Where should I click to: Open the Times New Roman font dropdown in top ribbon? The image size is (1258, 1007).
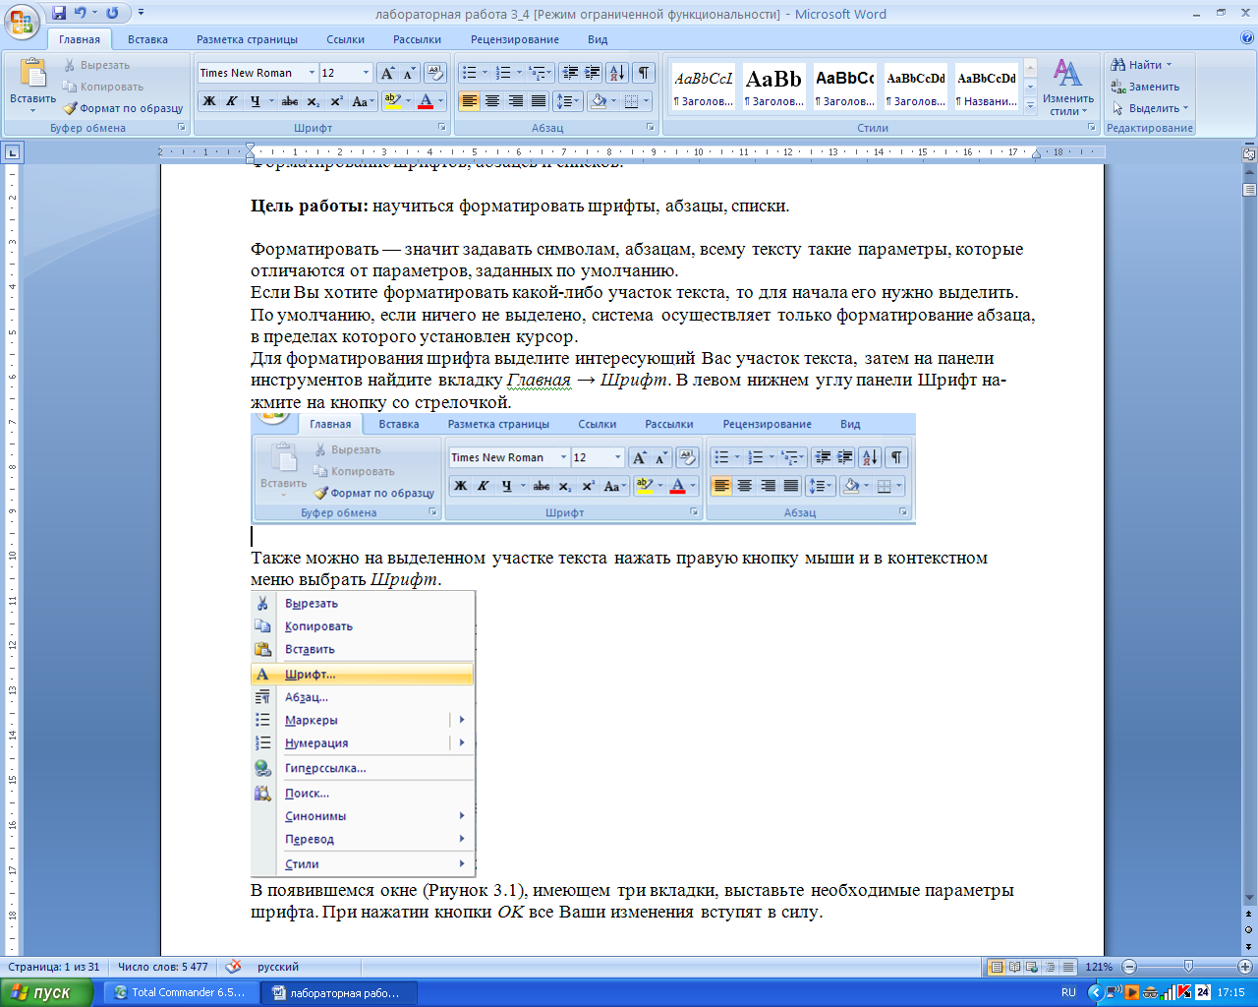tap(312, 73)
